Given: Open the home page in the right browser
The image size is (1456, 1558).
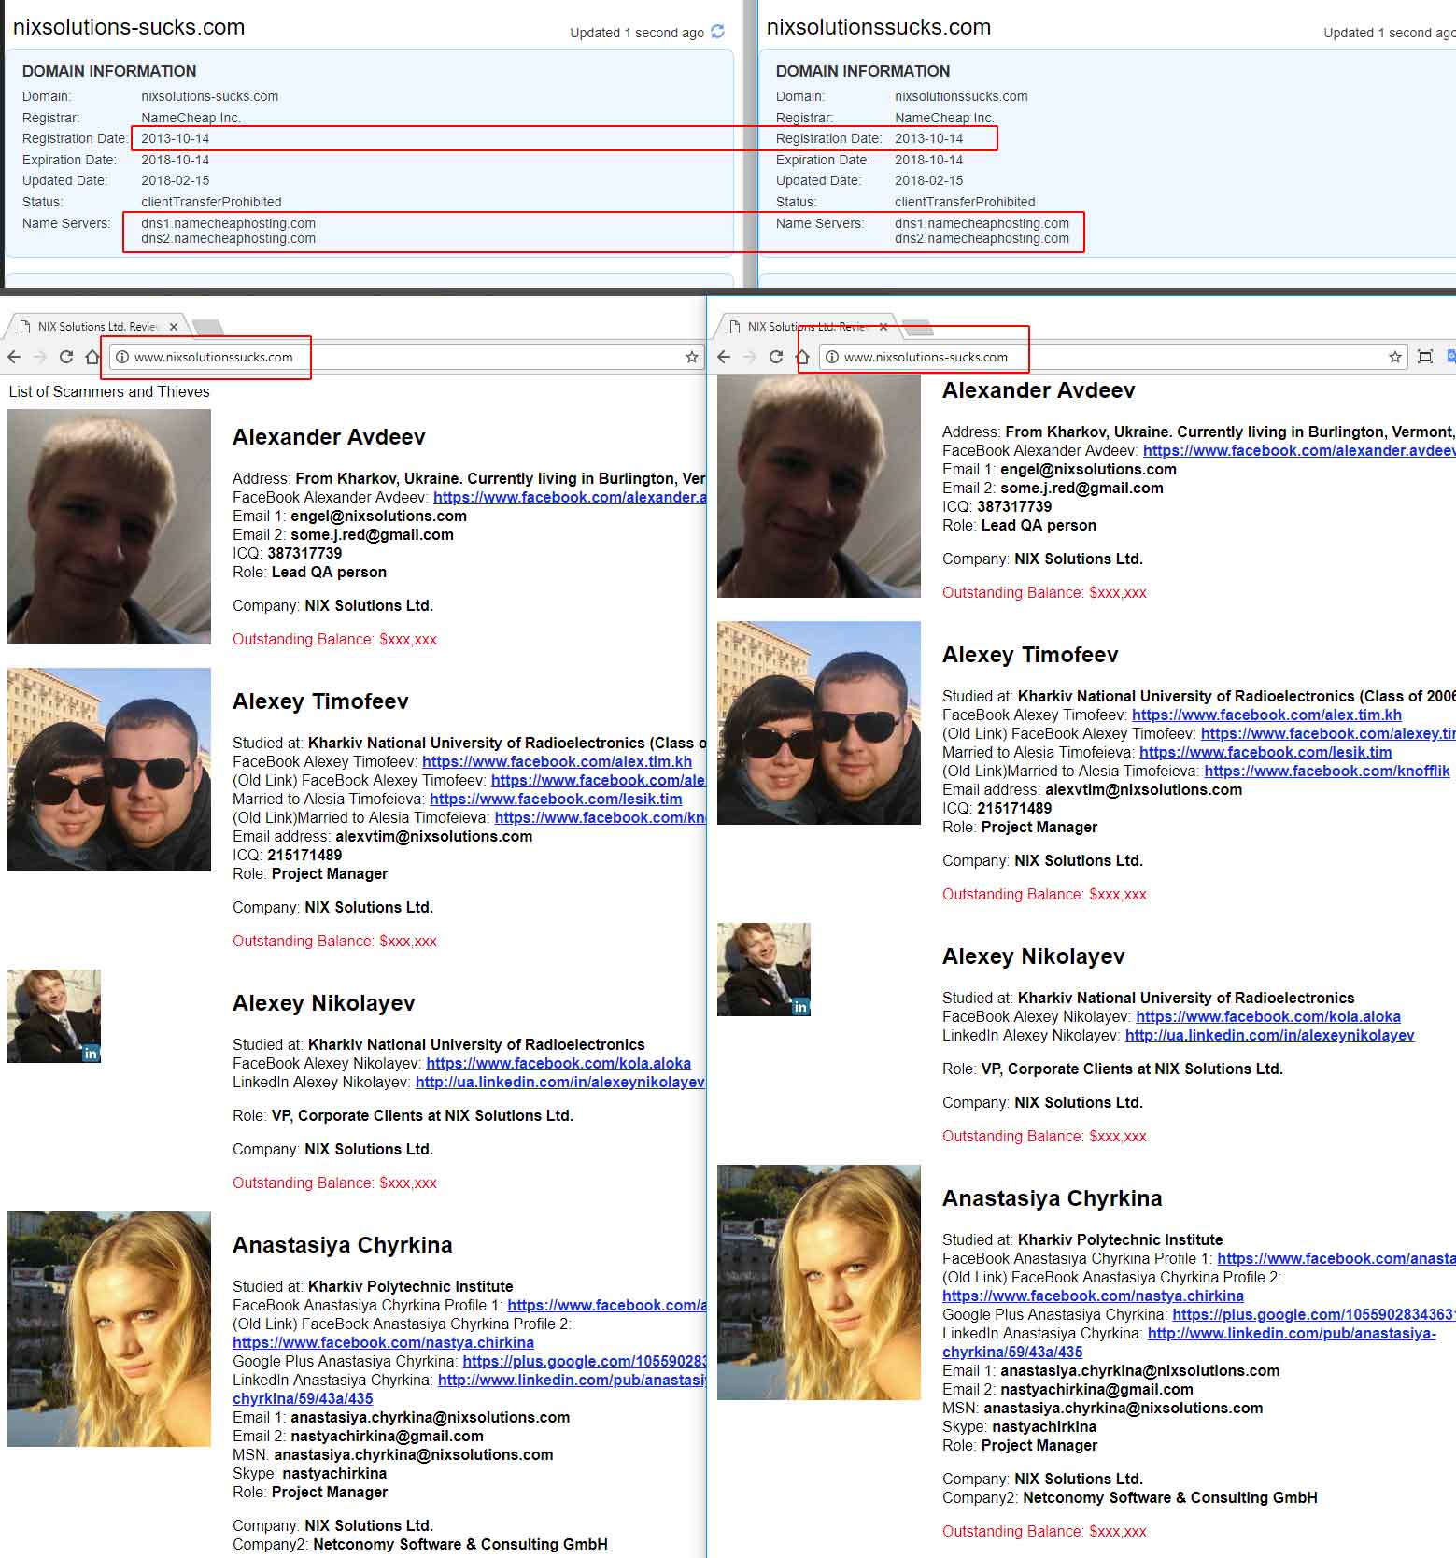Looking at the screenshot, I should pyautogui.click(x=801, y=357).
